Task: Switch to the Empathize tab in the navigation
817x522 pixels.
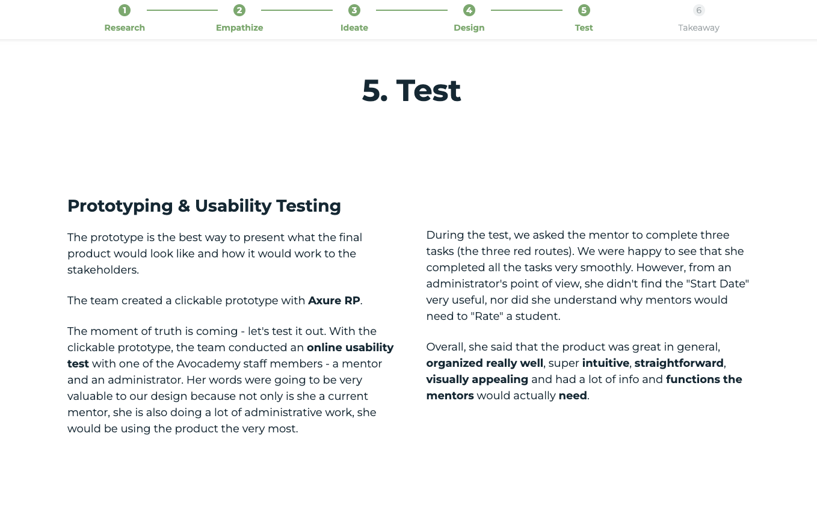Action: 239,28
